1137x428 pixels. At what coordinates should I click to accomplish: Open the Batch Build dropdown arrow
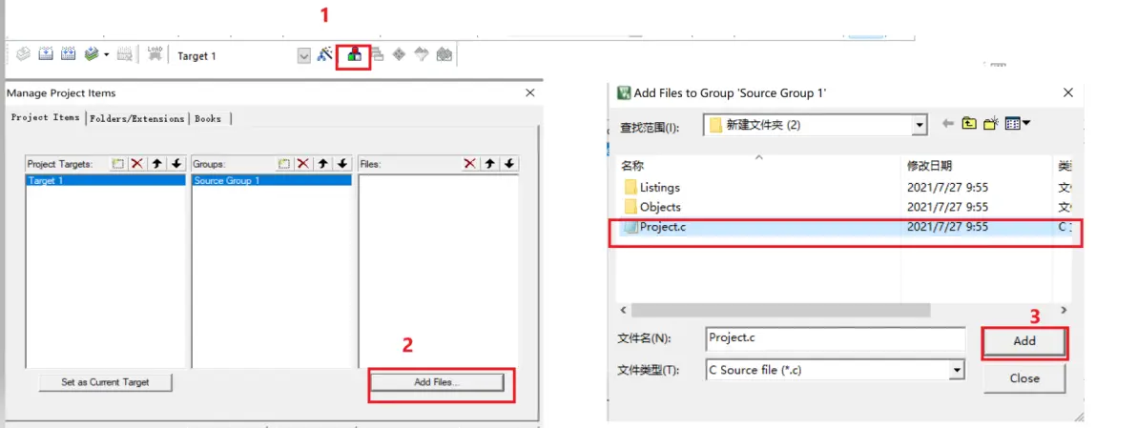(107, 55)
